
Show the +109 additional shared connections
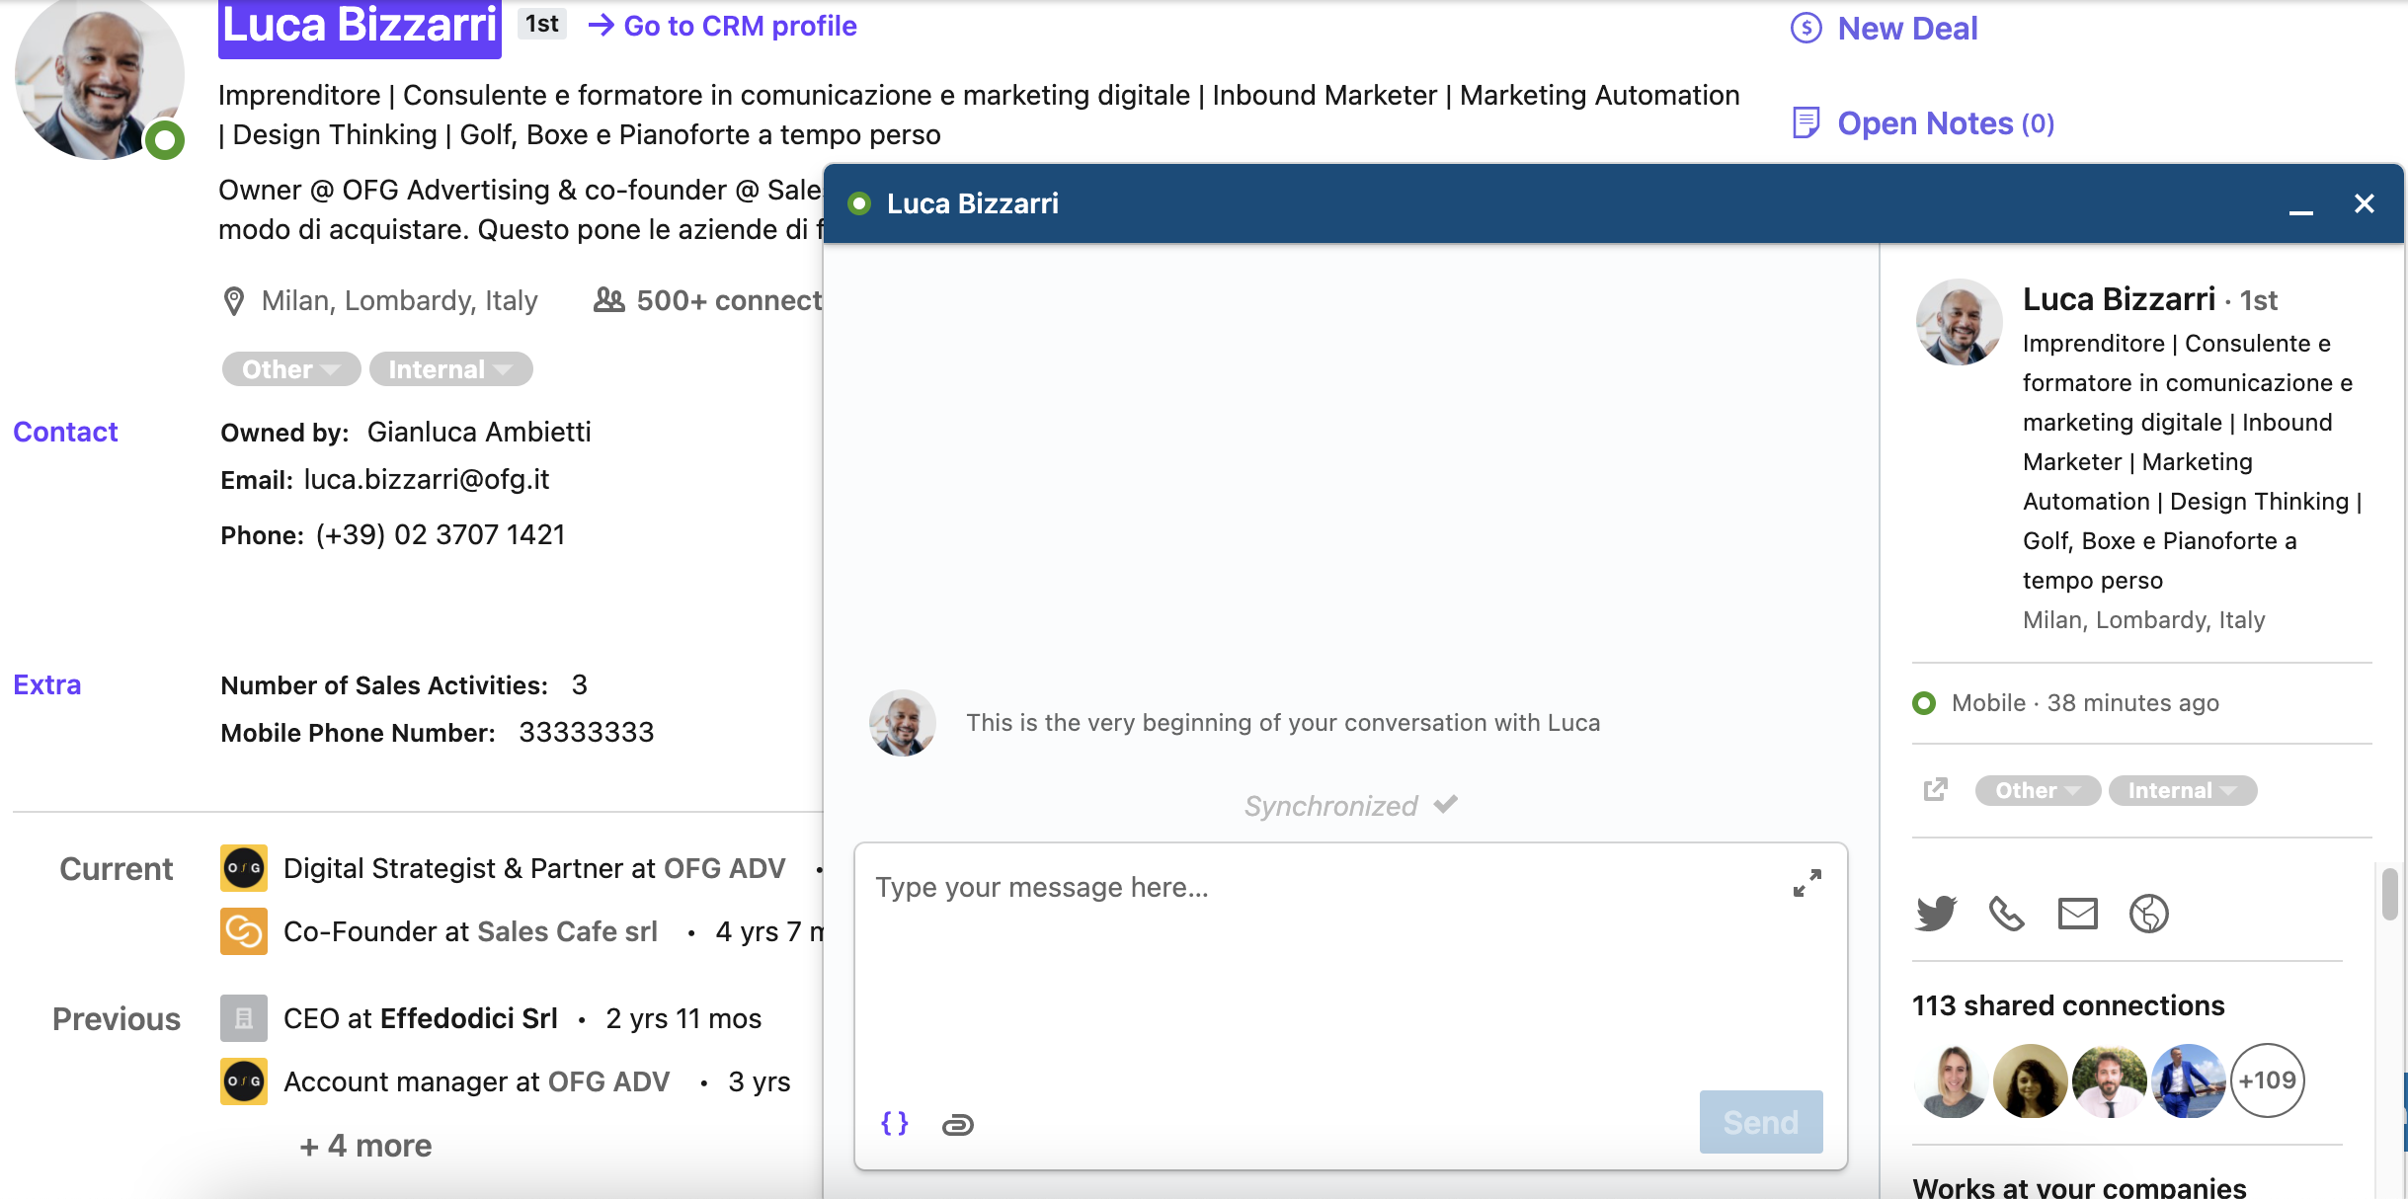(x=2267, y=1079)
